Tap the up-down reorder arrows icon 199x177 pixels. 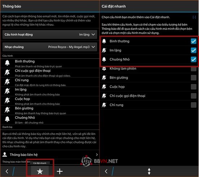[x=149, y=171]
